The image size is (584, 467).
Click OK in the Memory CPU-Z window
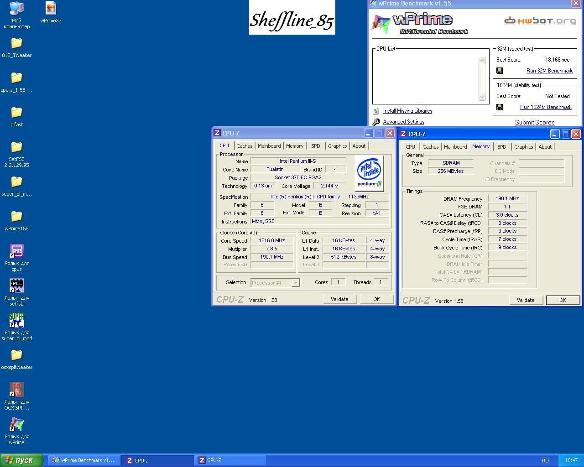(x=563, y=300)
